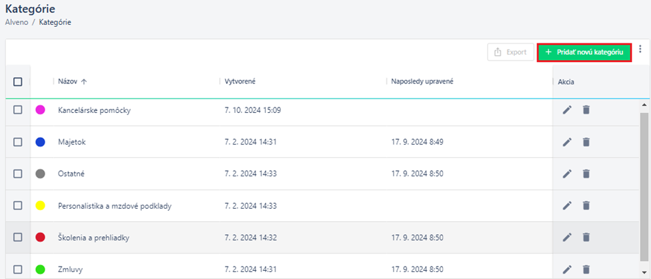Select the Majetok name text
Image resolution: width=651 pixels, height=279 pixels.
(x=72, y=142)
